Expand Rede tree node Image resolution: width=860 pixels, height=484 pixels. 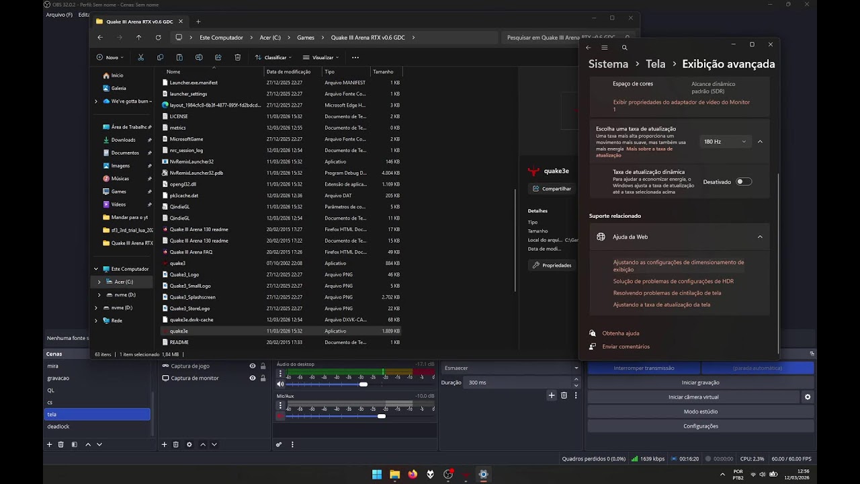pyautogui.click(x=96, y=321)
